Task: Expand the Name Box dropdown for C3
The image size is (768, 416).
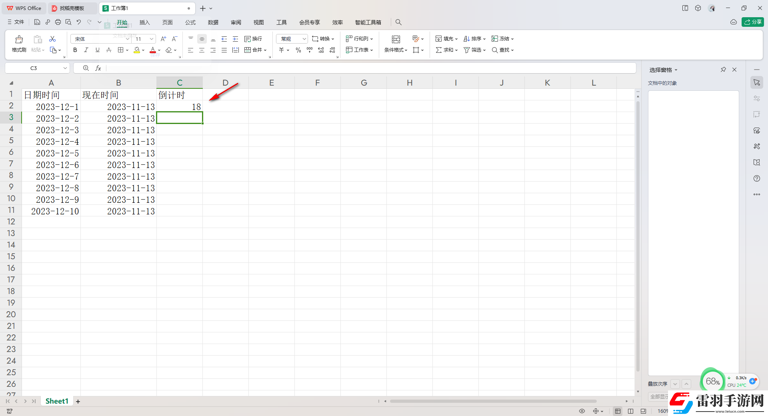Action: (65, 68)
